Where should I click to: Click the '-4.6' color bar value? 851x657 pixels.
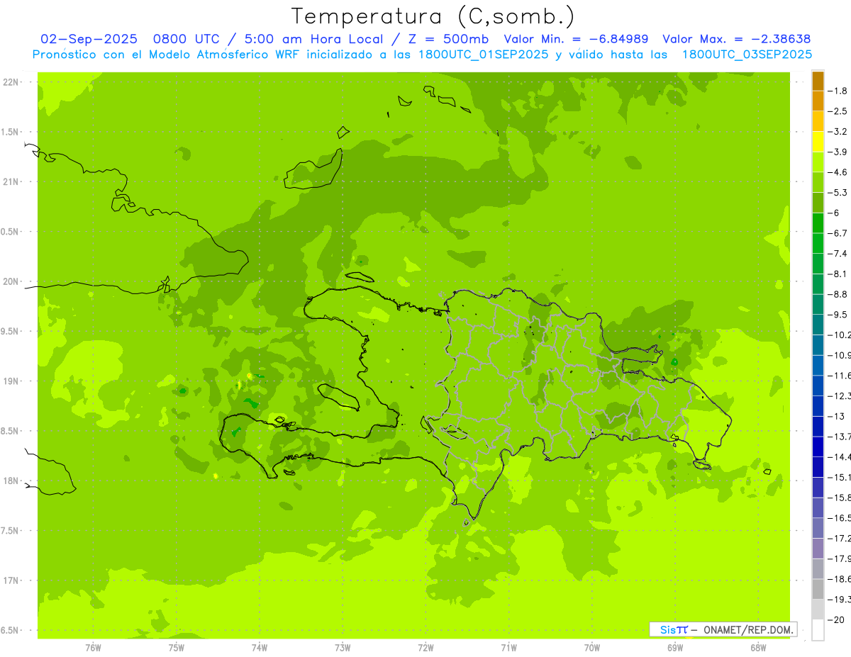point(838,172)
